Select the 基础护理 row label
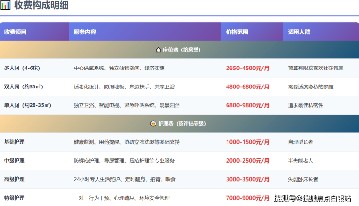 (14, 142)
